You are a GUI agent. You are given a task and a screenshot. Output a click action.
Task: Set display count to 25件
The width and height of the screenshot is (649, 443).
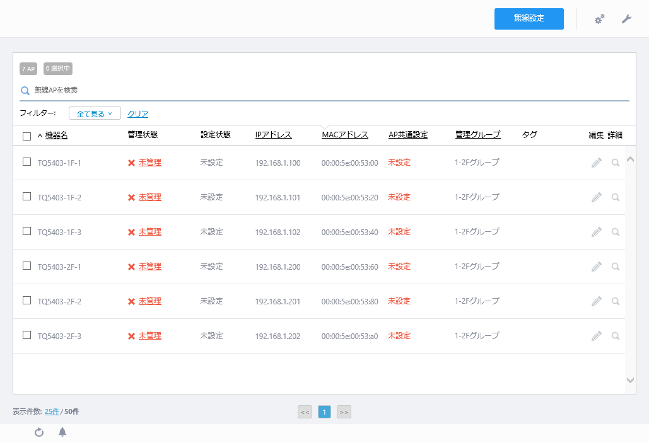click(52, 411)
